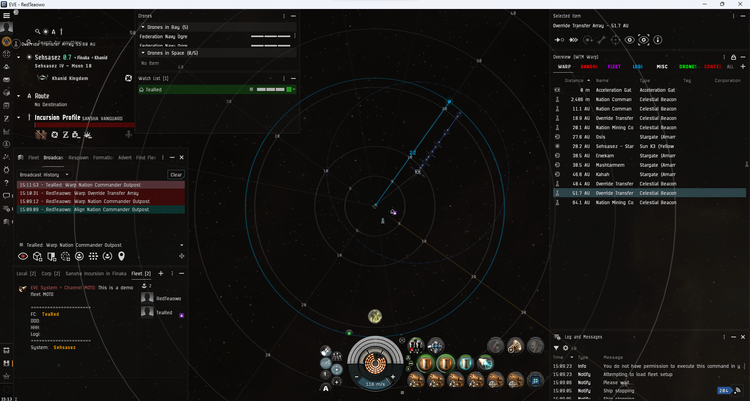Open the Mail envelope icon in Neocom
This screenshot has height=401, width=750.
(x=7, y=80)
